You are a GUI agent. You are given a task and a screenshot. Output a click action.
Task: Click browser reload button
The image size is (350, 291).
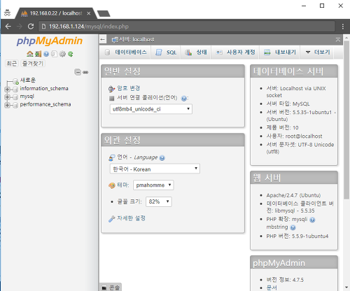tap(31, 27)
